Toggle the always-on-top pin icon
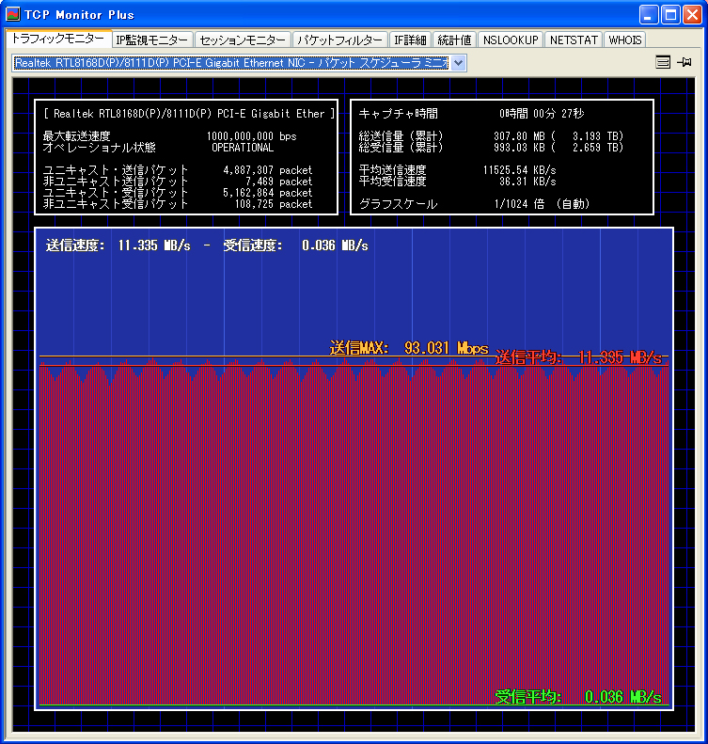Viewport: 708px width, 744px height. (684, 62)
